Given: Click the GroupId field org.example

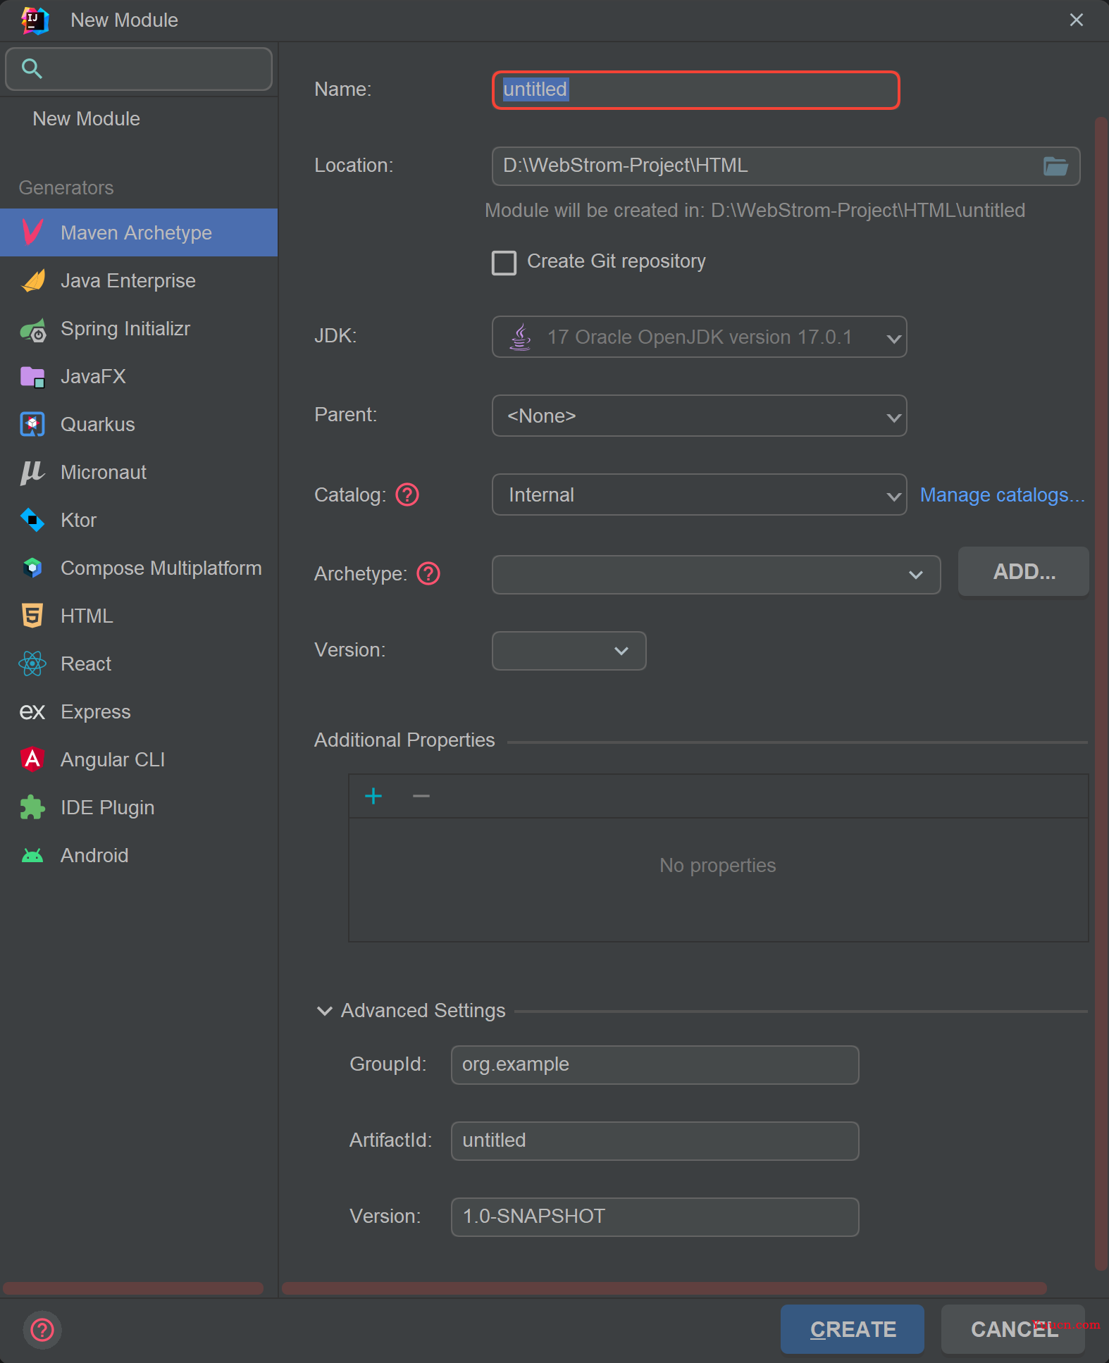Looking at the screenshot, I should pos(655,1064).
